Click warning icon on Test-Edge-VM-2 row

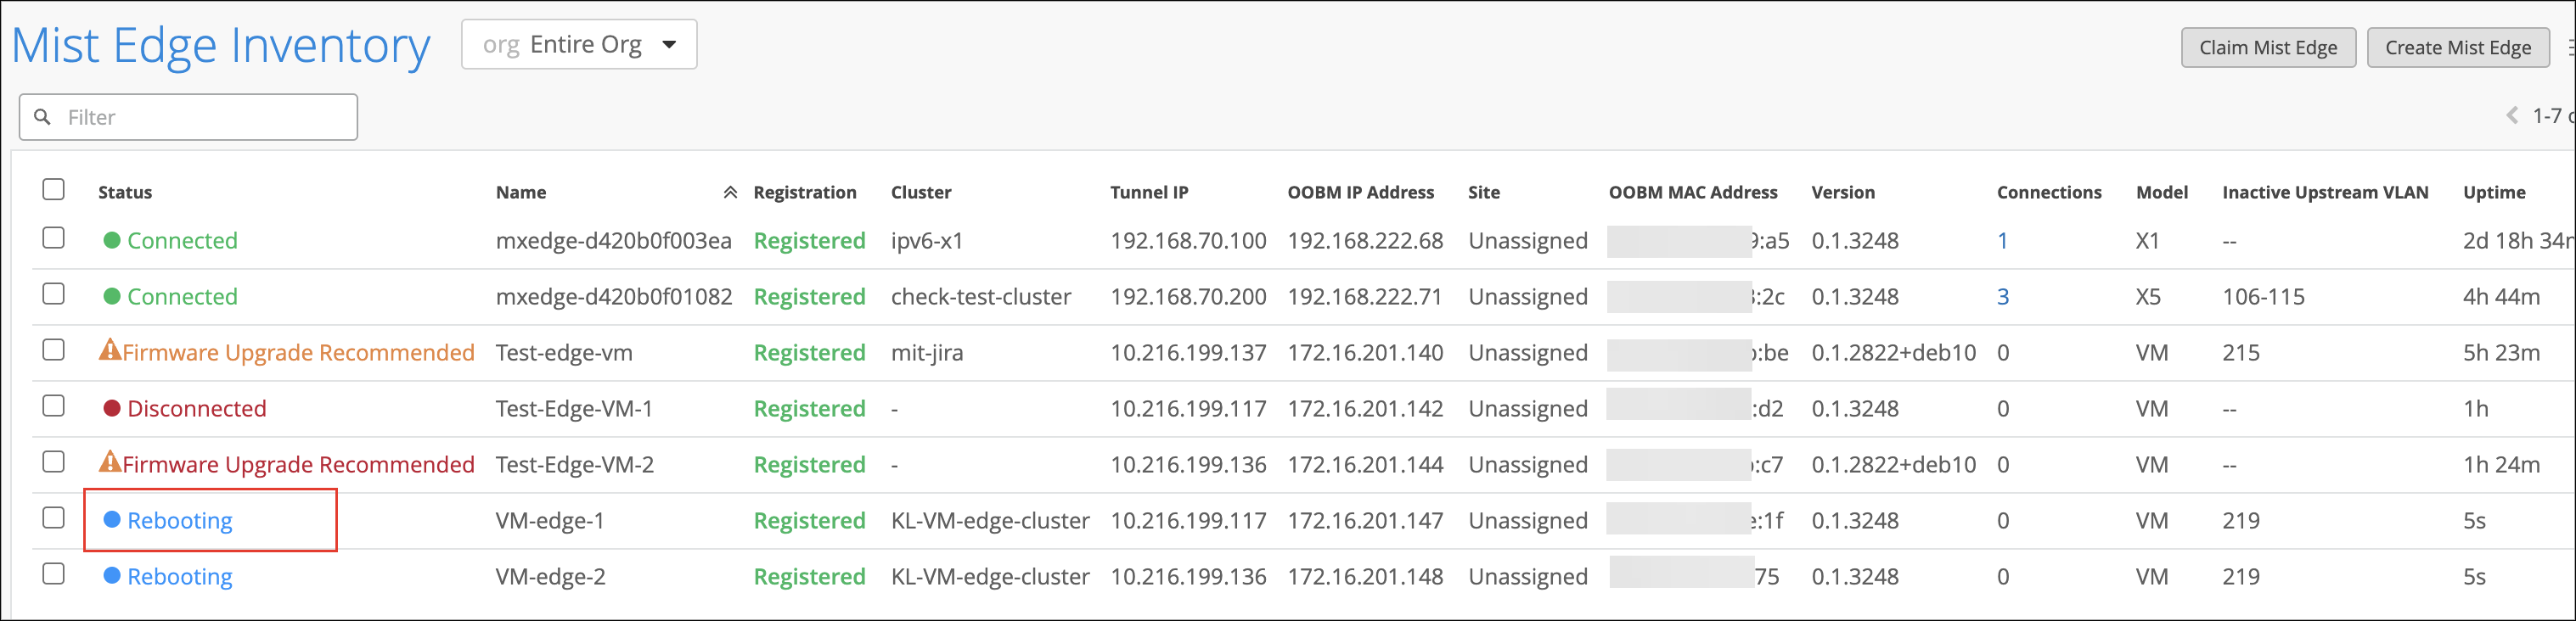click(x=110, y=462)
